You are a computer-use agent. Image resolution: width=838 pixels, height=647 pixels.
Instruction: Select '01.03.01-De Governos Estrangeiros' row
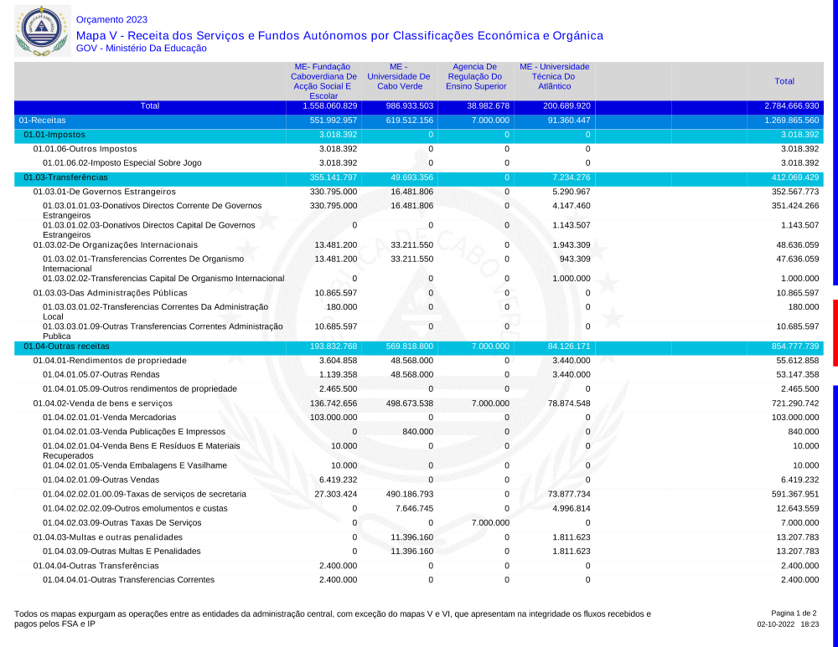tap(104, 192)
